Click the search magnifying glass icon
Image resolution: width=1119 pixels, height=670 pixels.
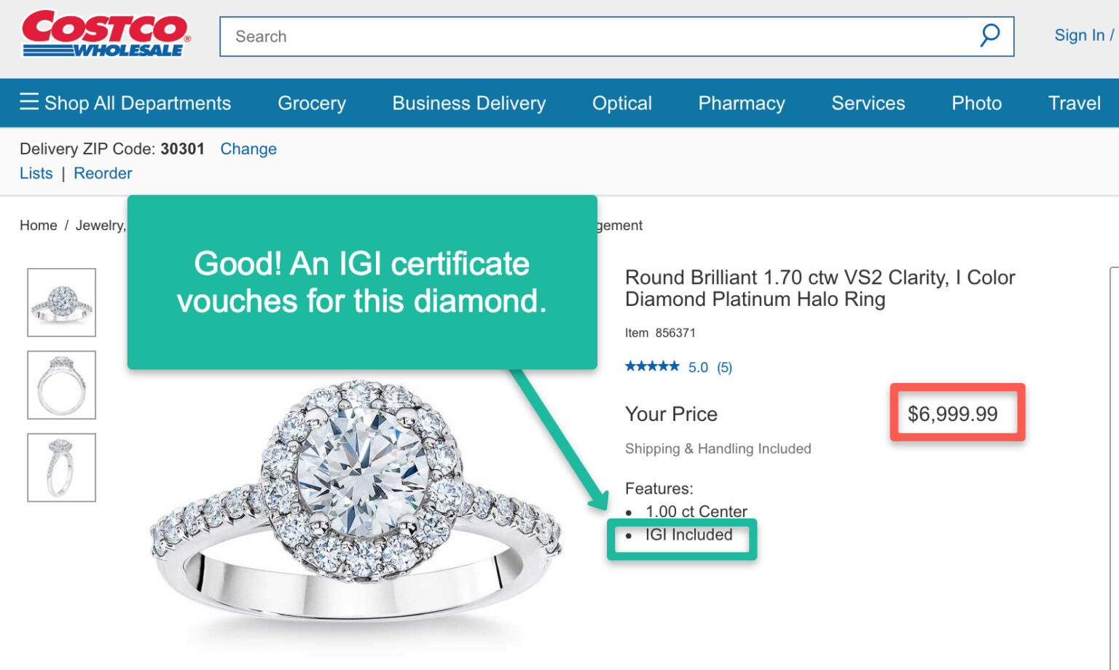(989, 35)
